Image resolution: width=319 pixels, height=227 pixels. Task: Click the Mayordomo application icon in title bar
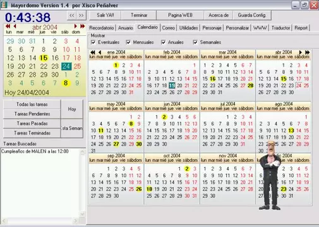click(x=4, y=5)
